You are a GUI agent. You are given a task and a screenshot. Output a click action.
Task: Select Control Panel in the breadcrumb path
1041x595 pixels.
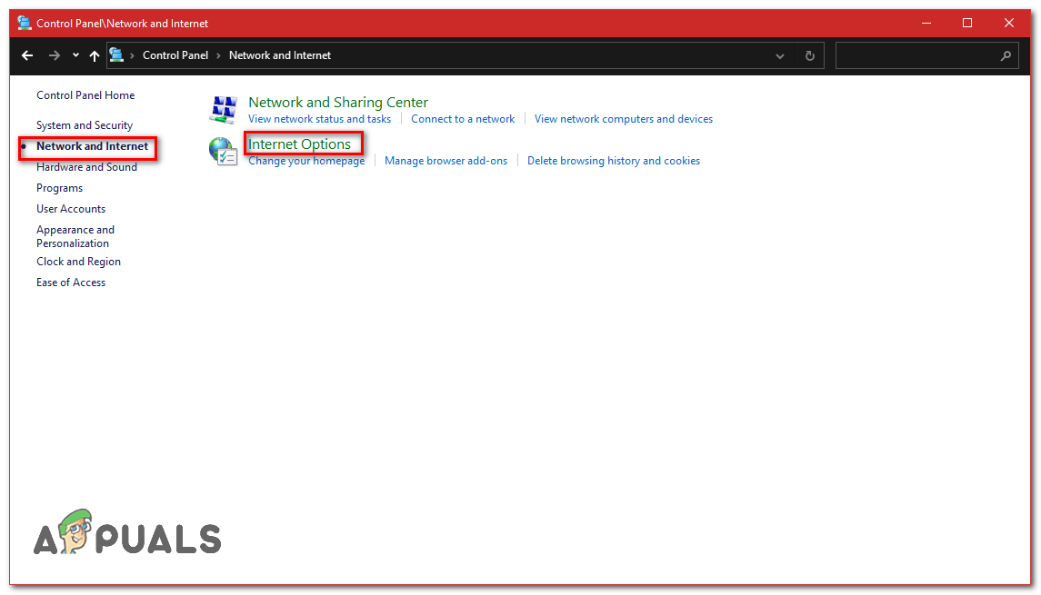click(175, 55)
